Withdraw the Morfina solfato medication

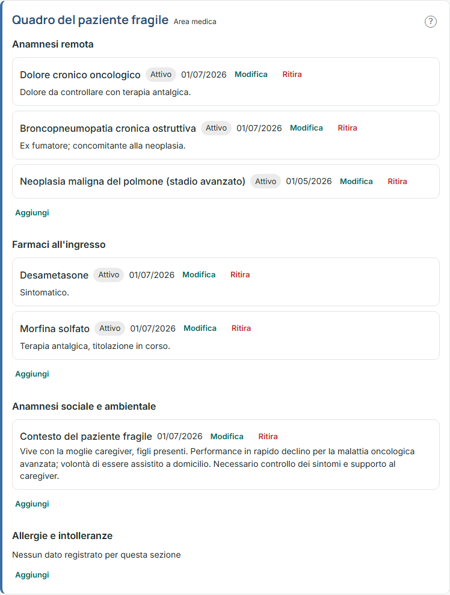coord(241,328)
